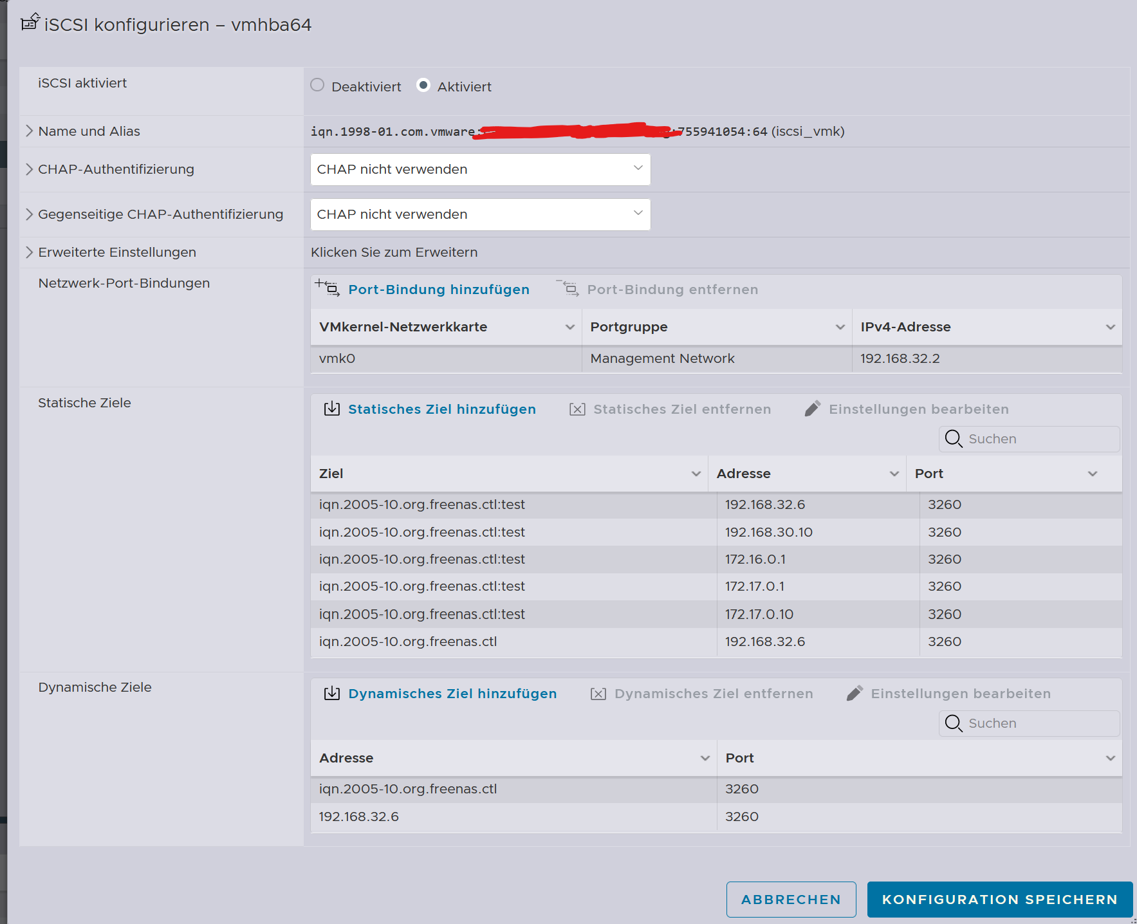
Task: Expand the Name und Alias section
Action: [x=29, y=131]
